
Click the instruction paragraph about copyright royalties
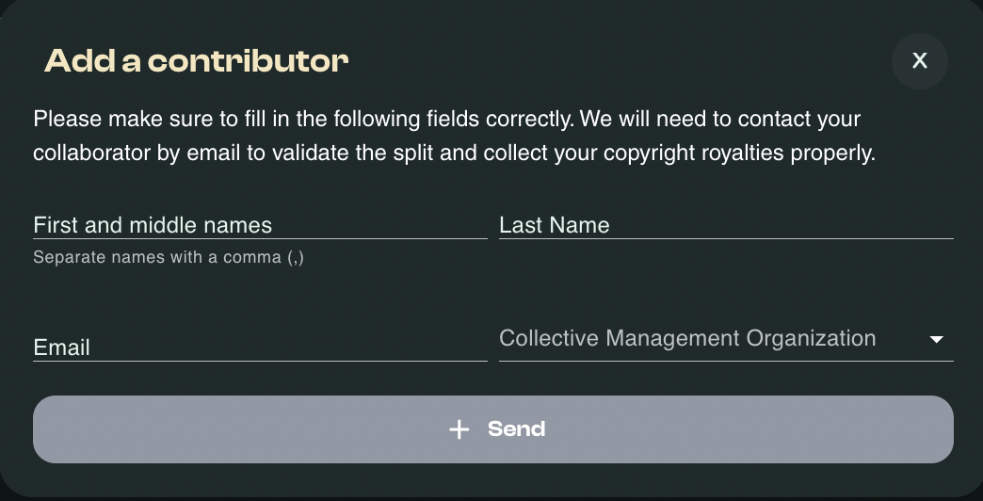point(454,153)
